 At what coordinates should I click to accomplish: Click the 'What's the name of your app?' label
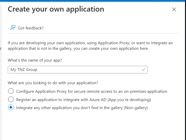[x=35, y=60]
